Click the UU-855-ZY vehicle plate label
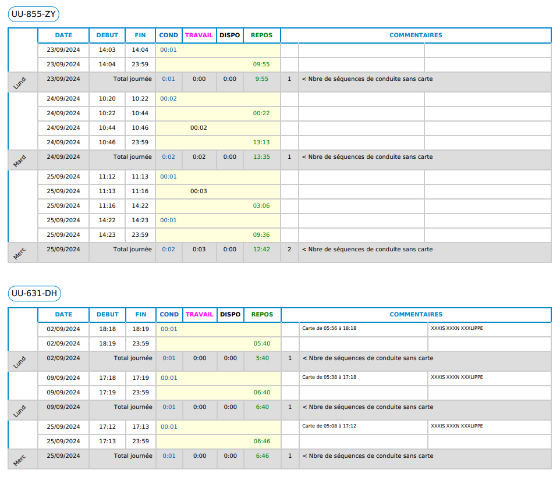The width and height of the screenshot is (560, 477). (x=34, y=15)
